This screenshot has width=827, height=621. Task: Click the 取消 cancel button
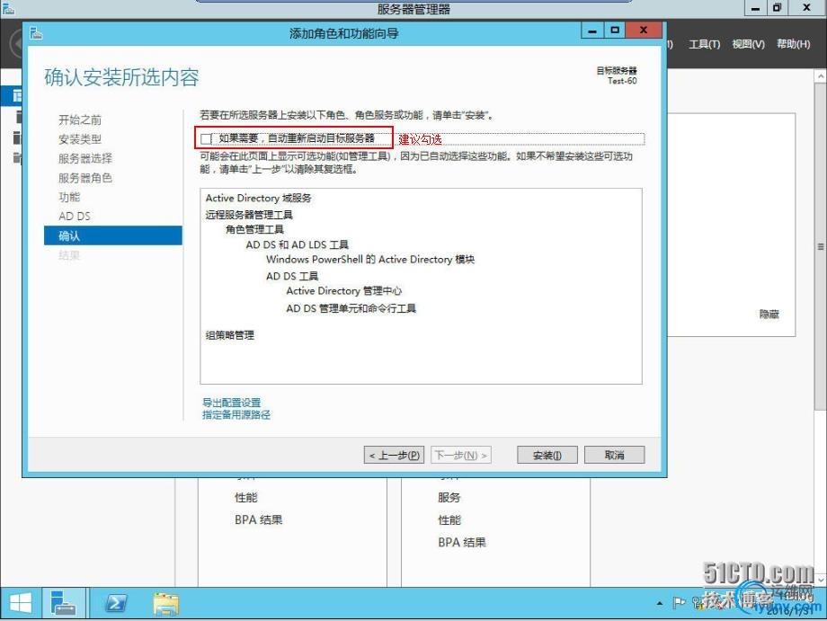(614, 455)
